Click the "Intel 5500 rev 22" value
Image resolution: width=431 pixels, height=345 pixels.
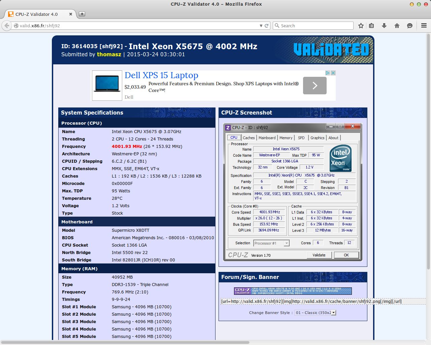click(130, 253)
